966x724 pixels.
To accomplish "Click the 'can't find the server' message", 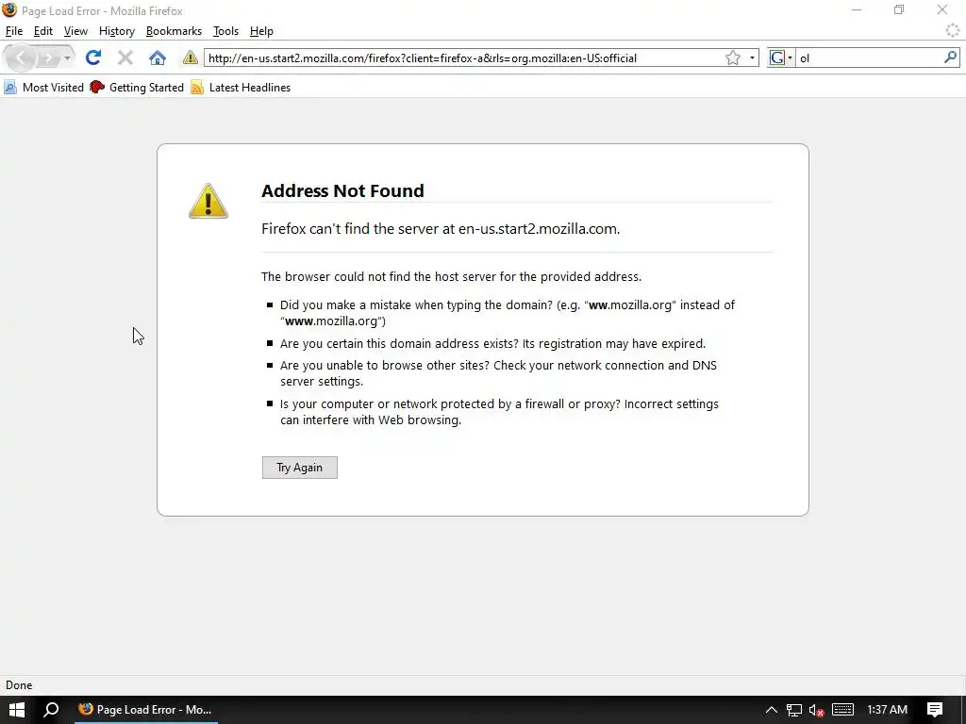I will click(441, 229).
